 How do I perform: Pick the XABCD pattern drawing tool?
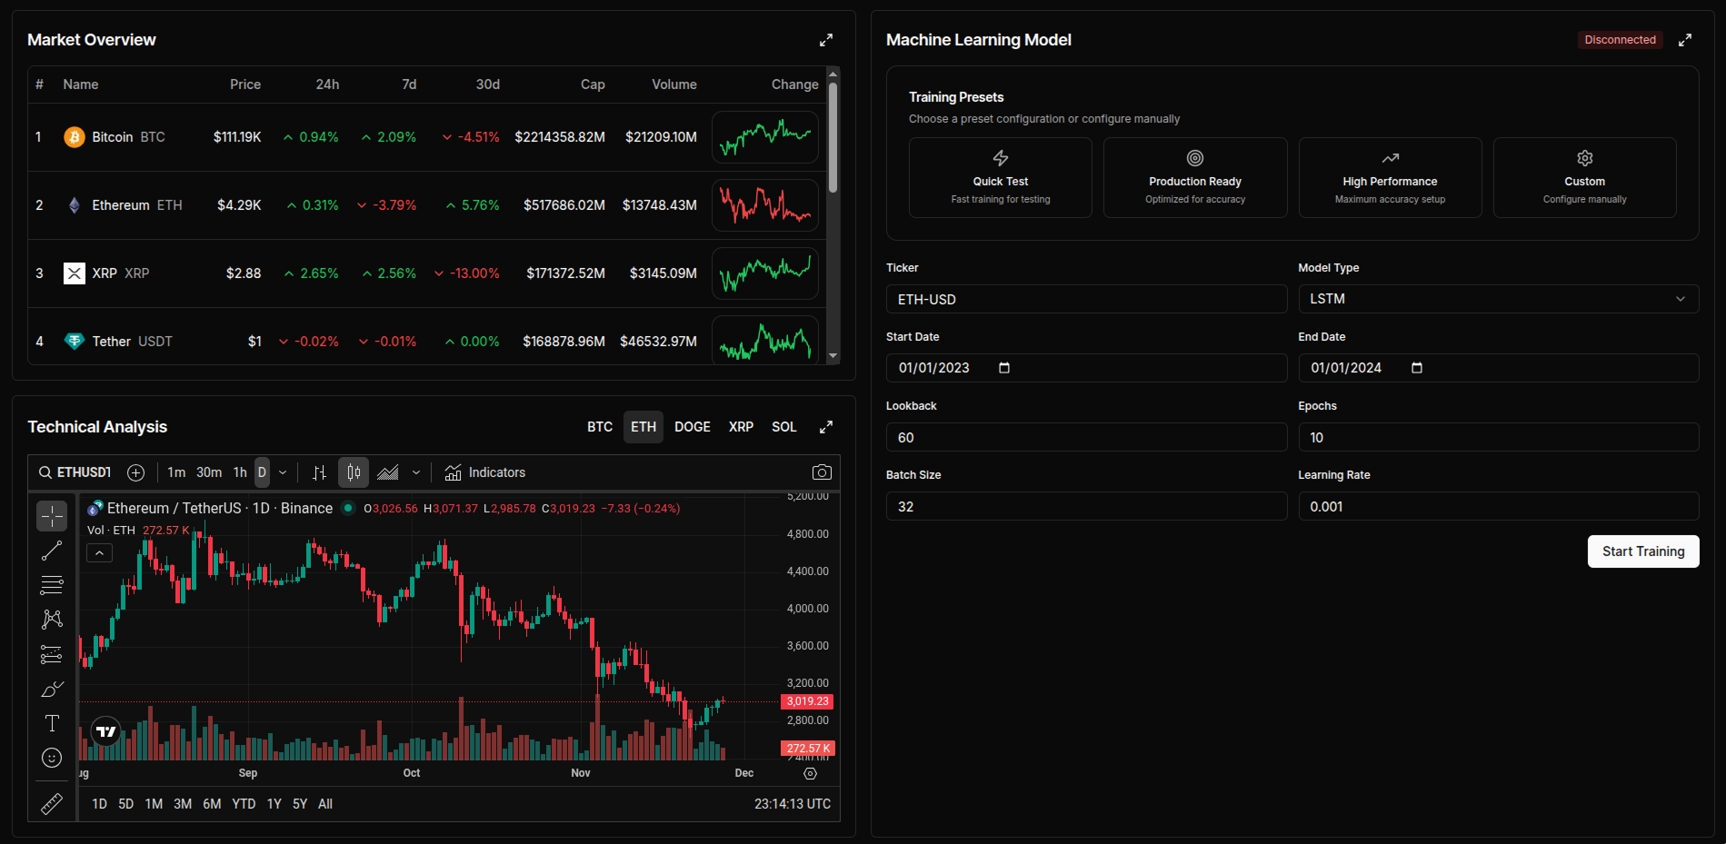52,619
